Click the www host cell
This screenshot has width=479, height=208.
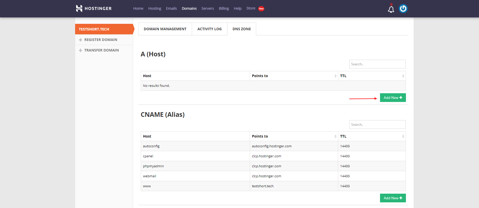(195, 186)
